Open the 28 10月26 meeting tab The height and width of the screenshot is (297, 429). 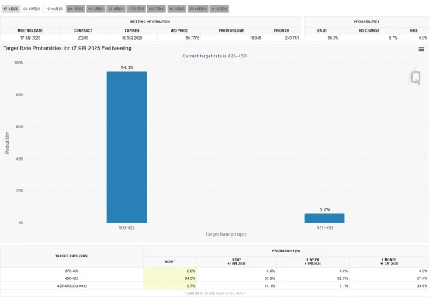(x=198, y=9)
